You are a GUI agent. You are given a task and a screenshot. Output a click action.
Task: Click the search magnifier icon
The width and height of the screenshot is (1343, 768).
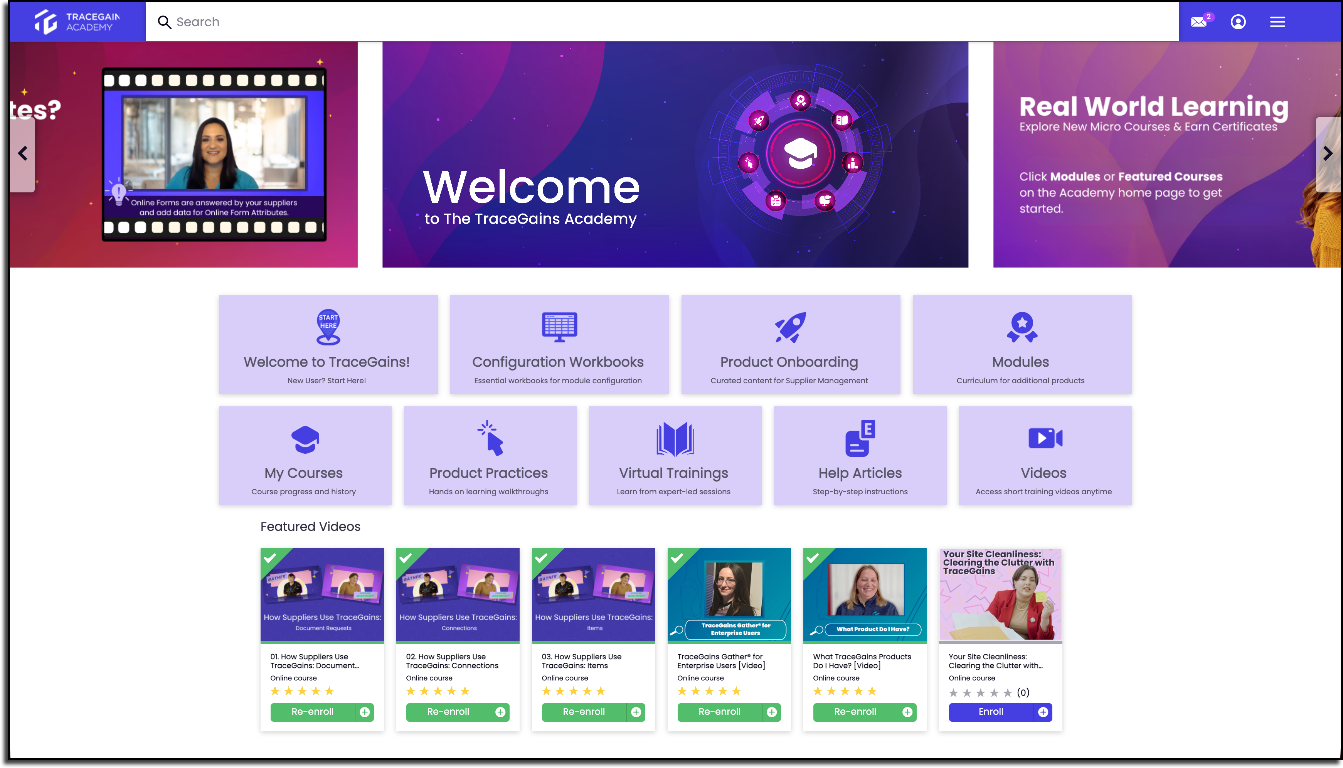(165, 22)
